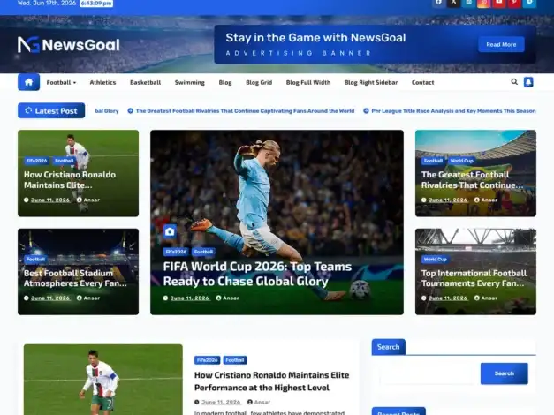Open the Swimming menu item
The image size is (554, 415).
[x=190, y=82]
